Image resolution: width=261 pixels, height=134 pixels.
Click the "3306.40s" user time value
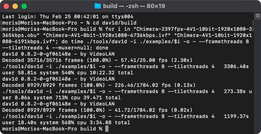(x=236, y=66)
